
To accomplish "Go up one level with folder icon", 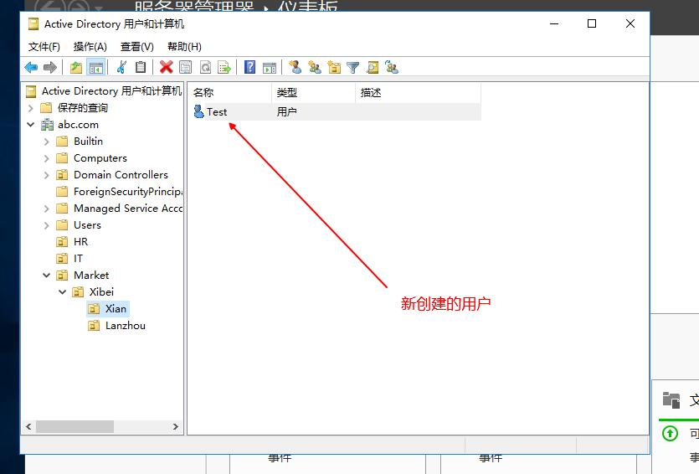I will point(76,68).
